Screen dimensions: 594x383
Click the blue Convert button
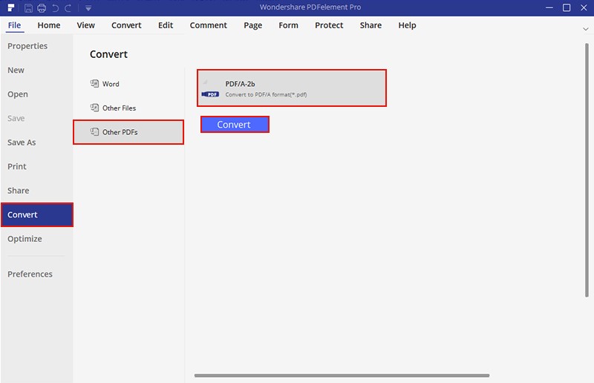coord(235,125)
